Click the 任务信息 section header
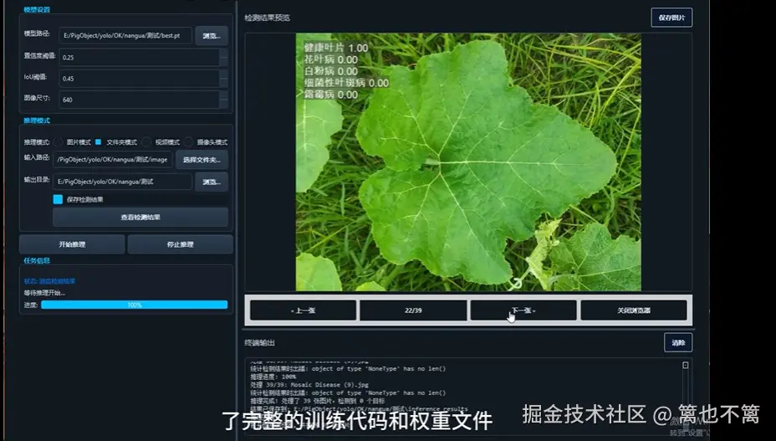 click(x=37, y=260)
